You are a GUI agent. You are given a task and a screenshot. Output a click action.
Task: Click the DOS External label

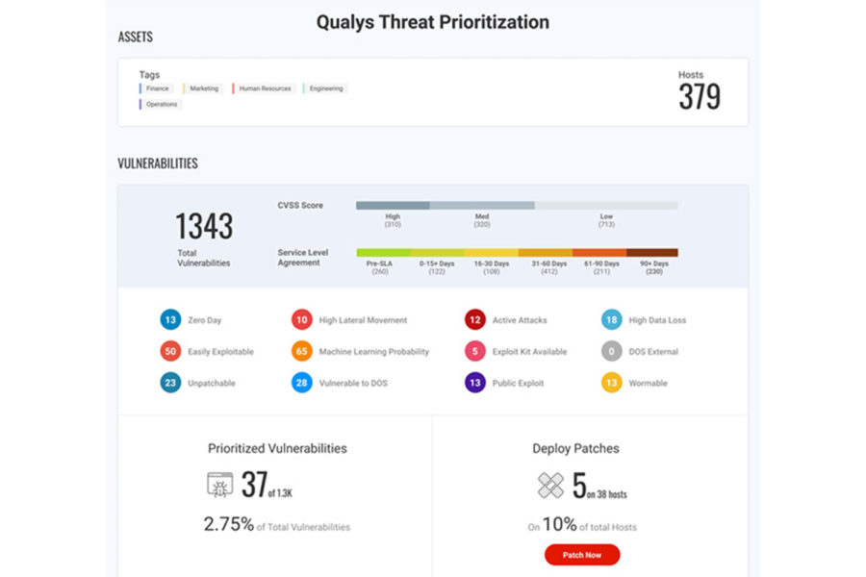(653, 352)
